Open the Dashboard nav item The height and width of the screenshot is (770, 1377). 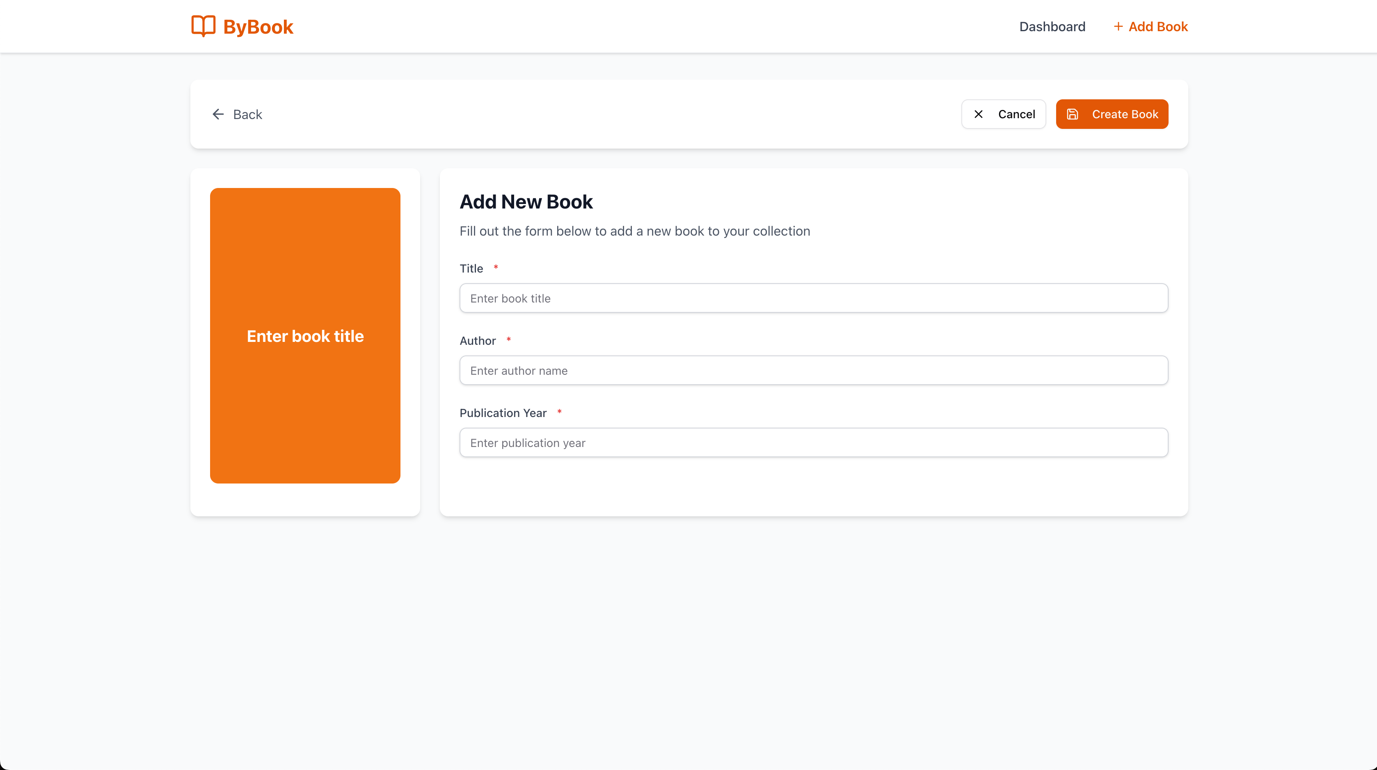tap(1052, 27)
